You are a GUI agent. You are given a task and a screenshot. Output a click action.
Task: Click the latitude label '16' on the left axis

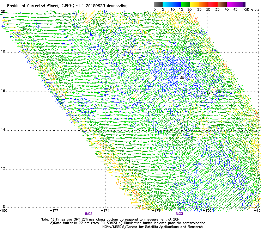pos(3,91)
